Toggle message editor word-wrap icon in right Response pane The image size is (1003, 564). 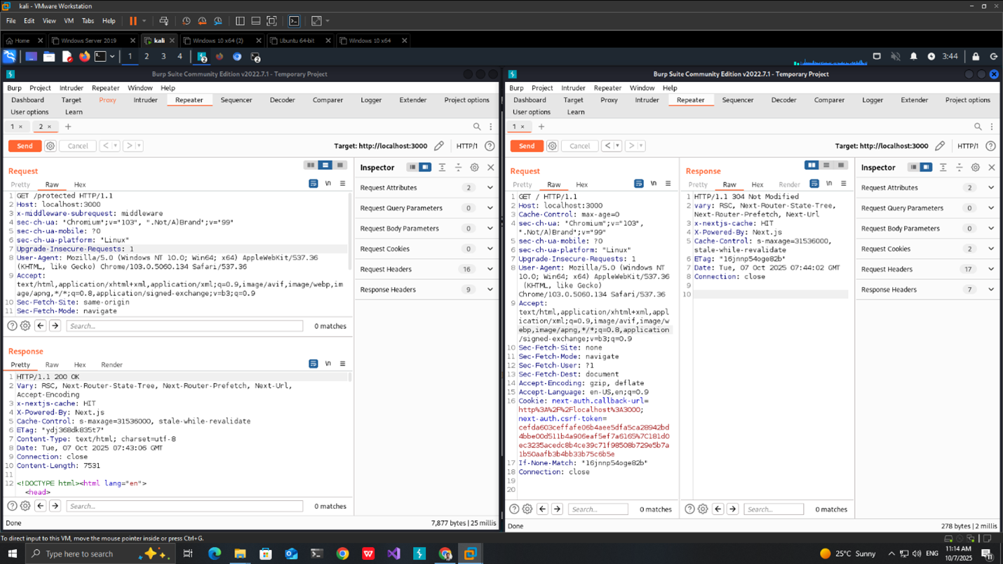[814, 184]
